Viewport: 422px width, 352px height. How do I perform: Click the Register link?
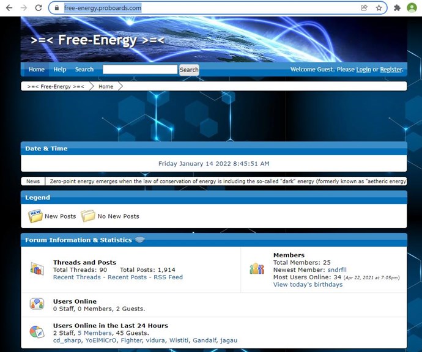391,70
